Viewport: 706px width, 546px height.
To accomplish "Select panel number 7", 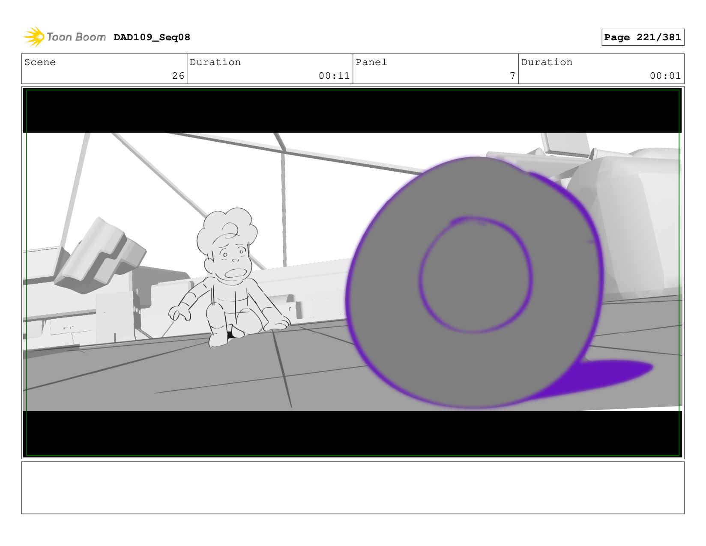I will click(x=512, y=76).
